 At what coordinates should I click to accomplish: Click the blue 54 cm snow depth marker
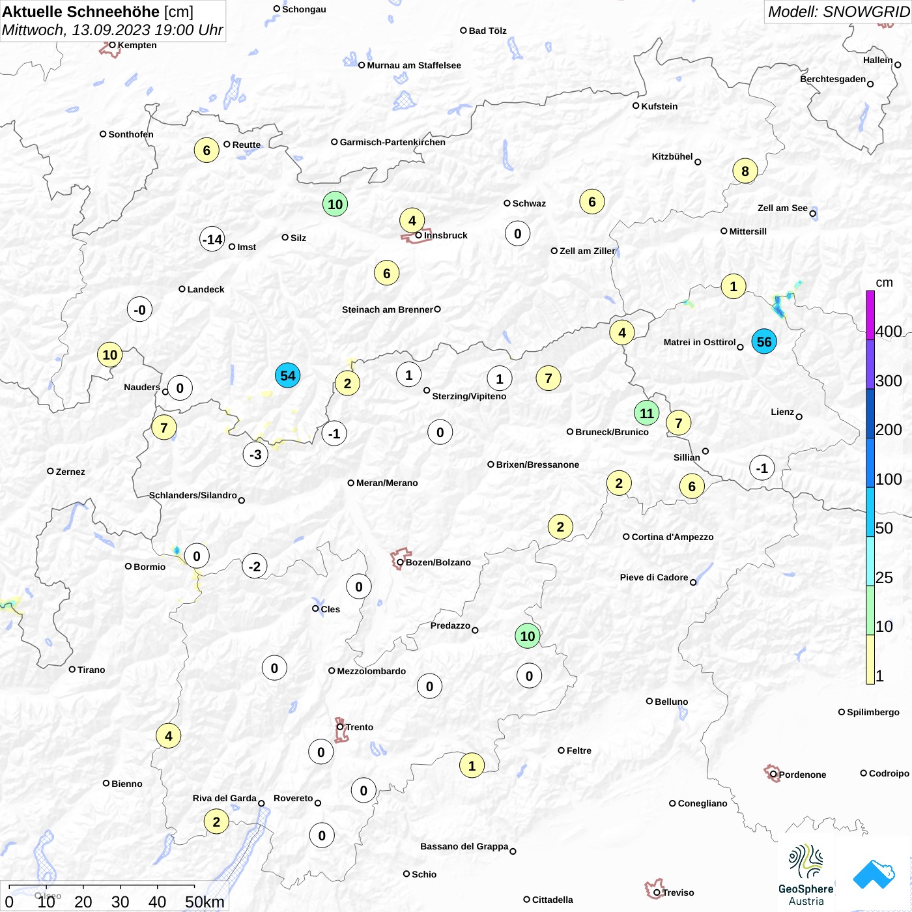click(287, 375)
